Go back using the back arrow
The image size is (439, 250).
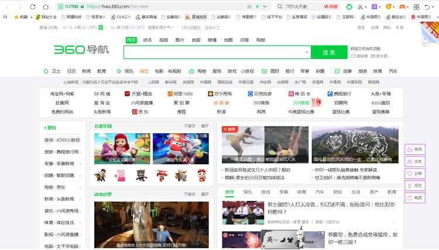click(8, 6)
